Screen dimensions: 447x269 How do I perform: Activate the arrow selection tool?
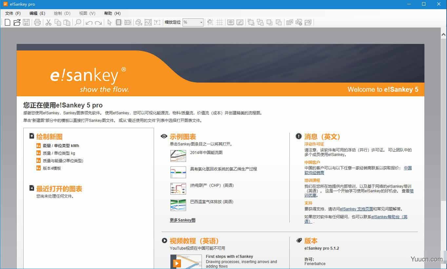pos(110,22)
